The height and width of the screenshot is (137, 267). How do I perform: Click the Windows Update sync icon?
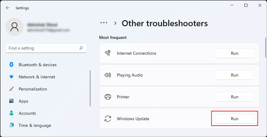(x=108, y=119)
